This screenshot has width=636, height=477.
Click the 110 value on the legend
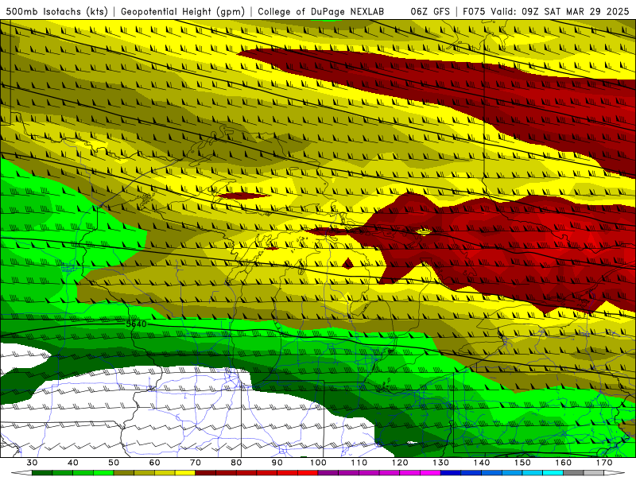click(x=359, y=463)
